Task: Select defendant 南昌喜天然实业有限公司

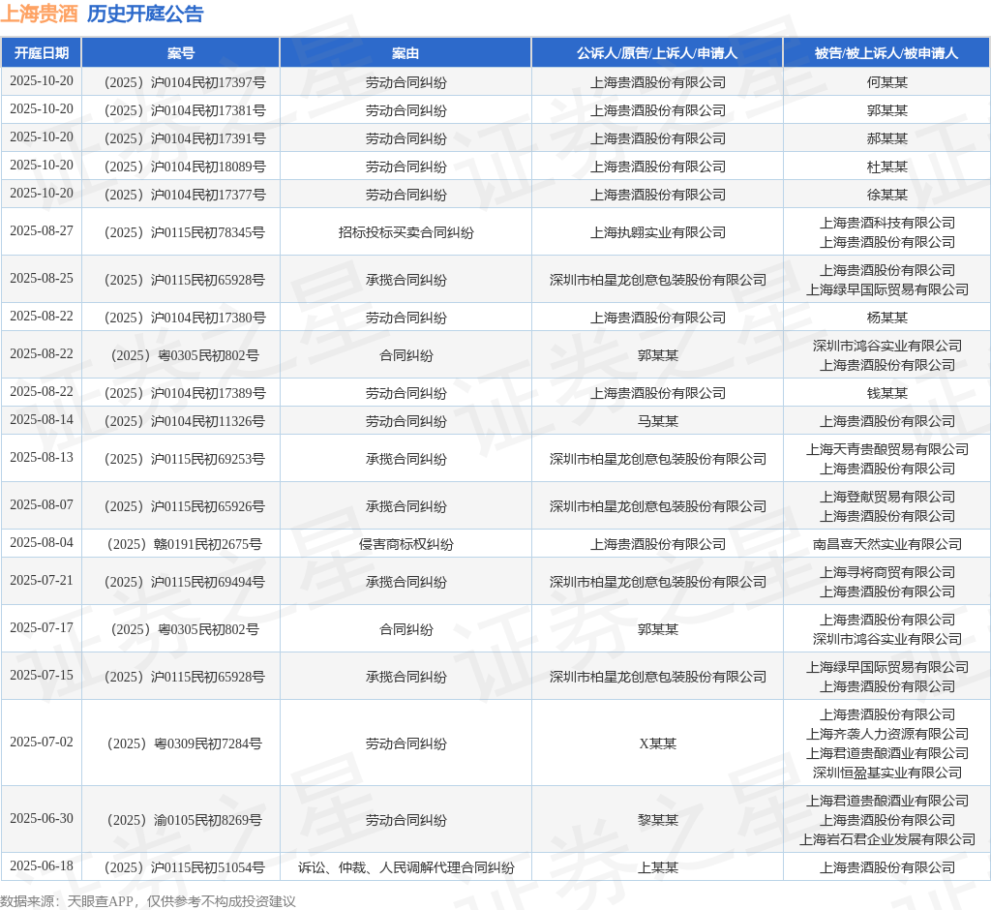Action: [886, 544]
